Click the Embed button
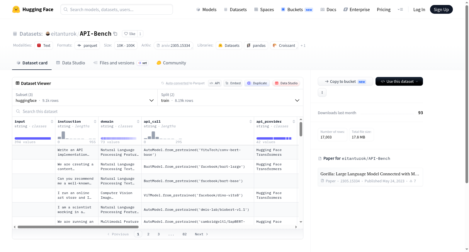 pos(233,83)
